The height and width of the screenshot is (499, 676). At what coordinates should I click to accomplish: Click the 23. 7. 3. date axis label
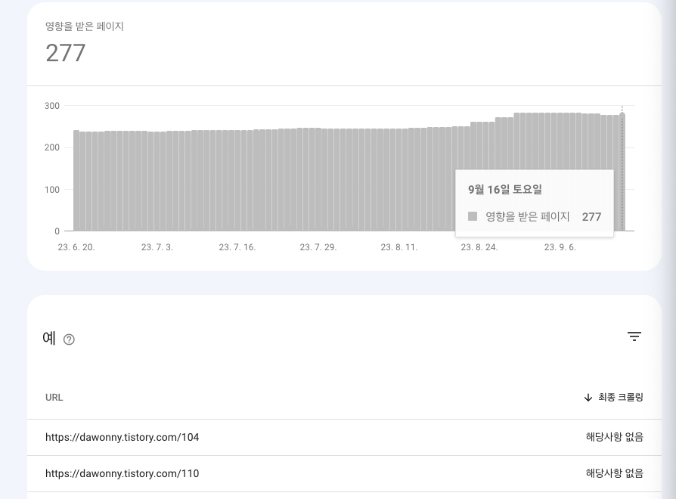pos(157,247)
